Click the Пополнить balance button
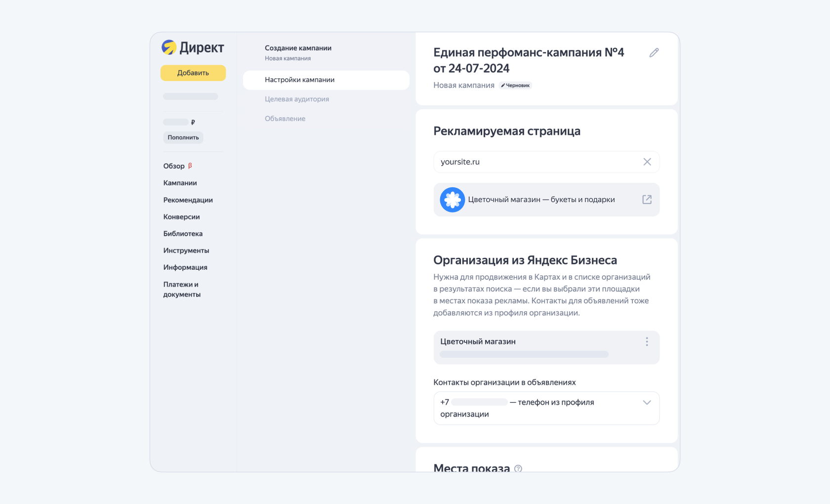The width and height of the screenshot is (830, 504). click(183, 137)
